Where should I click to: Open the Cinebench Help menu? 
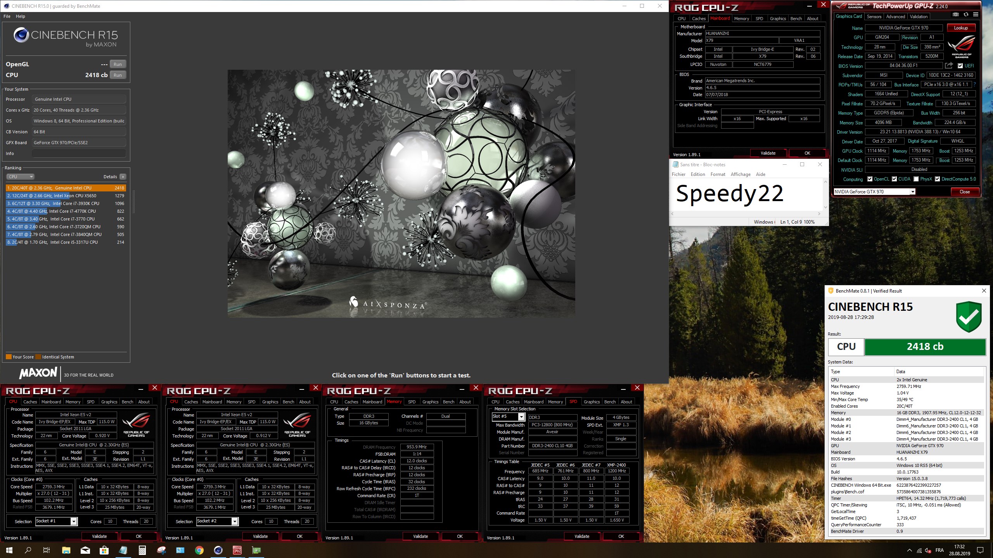coord(21,16)
